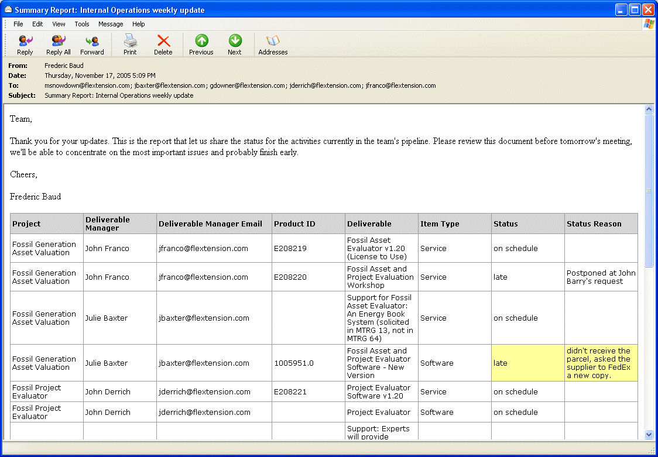Click the scrollbar down arrow
Image resolution: width=658 pixels, height=457 pixels.
click(x=649, y=434)
